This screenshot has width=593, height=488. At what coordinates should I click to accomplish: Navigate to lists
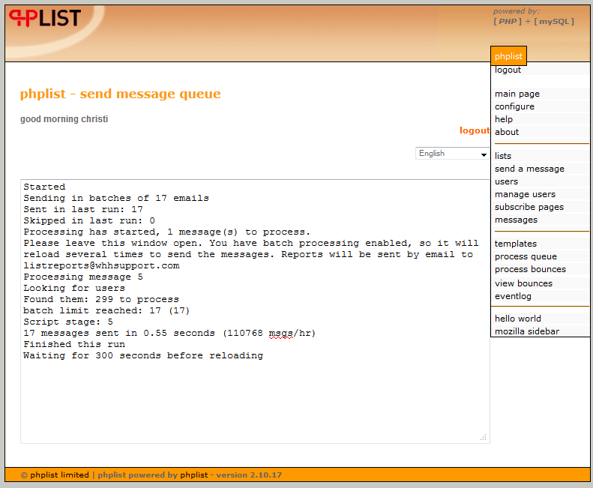503,156
